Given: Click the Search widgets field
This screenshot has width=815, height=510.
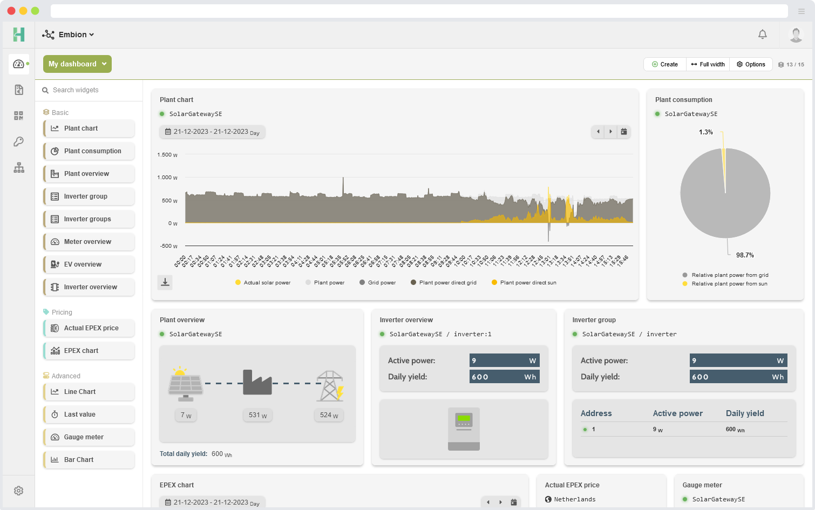Looking at the screenshot, I should (89, 90).
